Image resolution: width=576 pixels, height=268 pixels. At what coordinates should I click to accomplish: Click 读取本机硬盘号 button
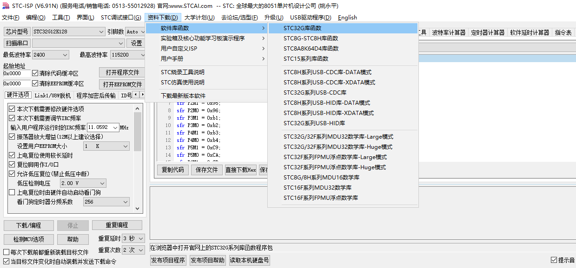point(249,260)
